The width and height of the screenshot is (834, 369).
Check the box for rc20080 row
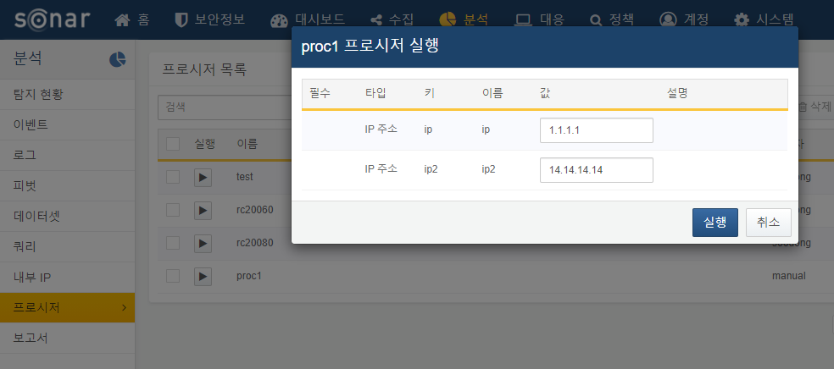point(173,243)
